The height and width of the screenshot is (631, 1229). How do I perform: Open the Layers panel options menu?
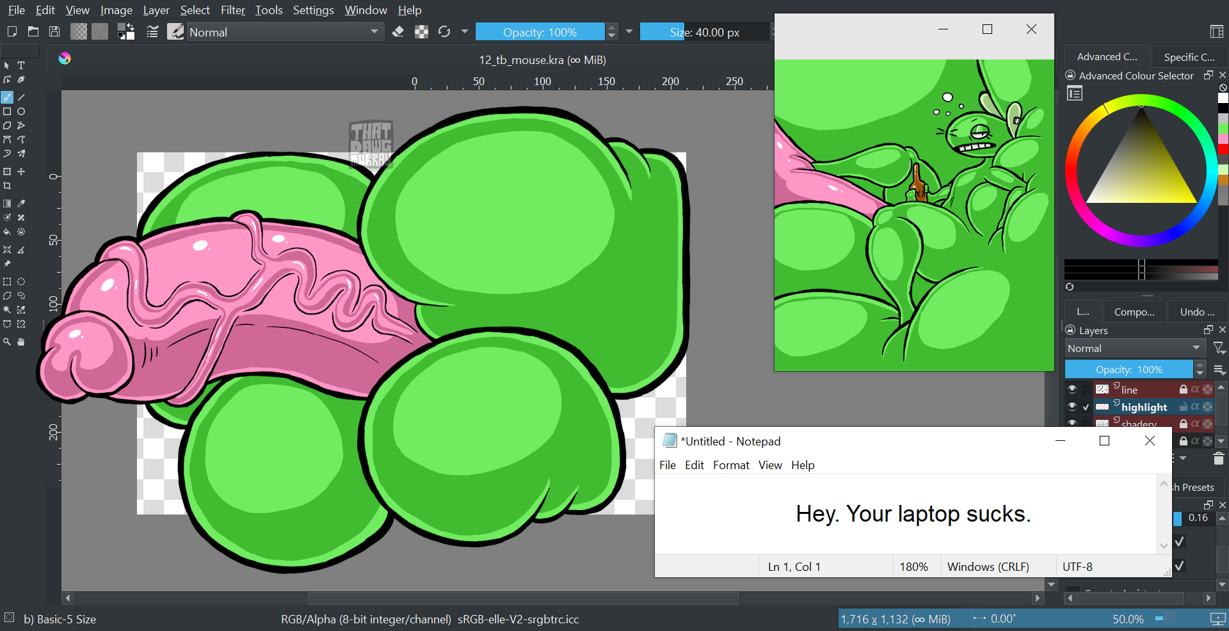tap(1219, 370)
